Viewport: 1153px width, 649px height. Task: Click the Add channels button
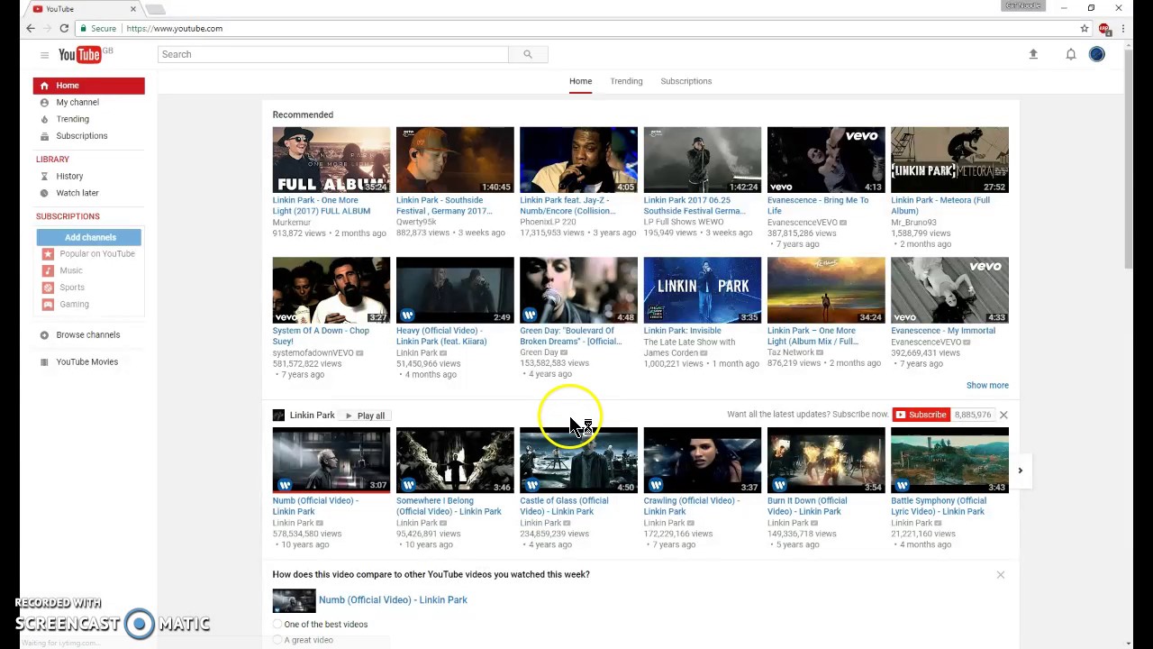pos(90,237)
